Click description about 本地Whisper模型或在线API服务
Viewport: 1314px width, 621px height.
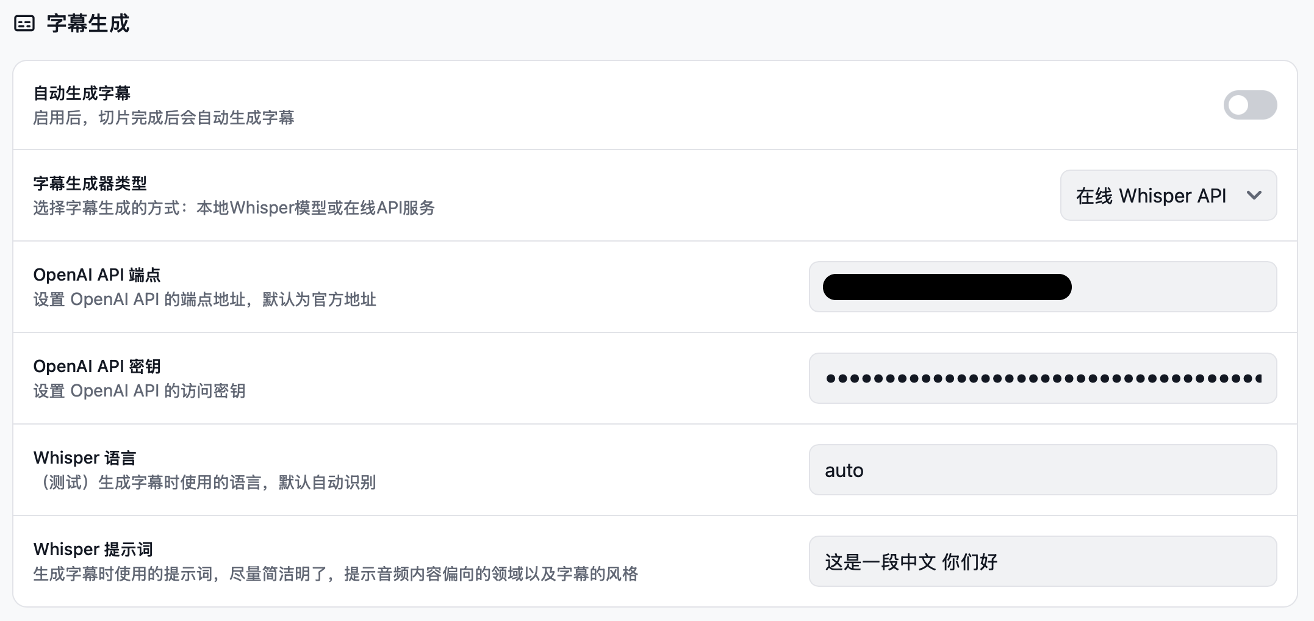[234, 208]
